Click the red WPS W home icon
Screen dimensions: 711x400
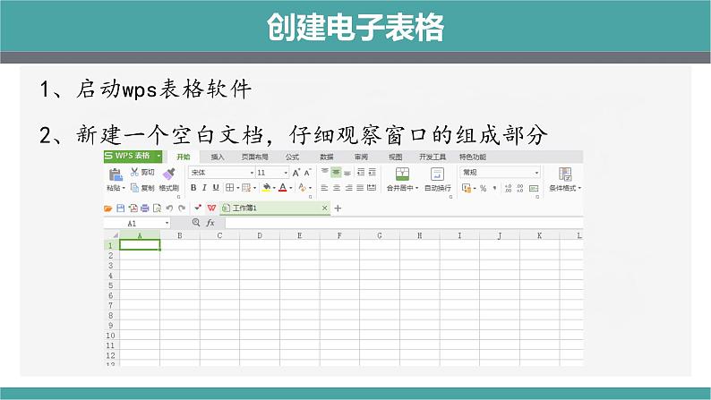pyautogui.click(x=211, y=208)
